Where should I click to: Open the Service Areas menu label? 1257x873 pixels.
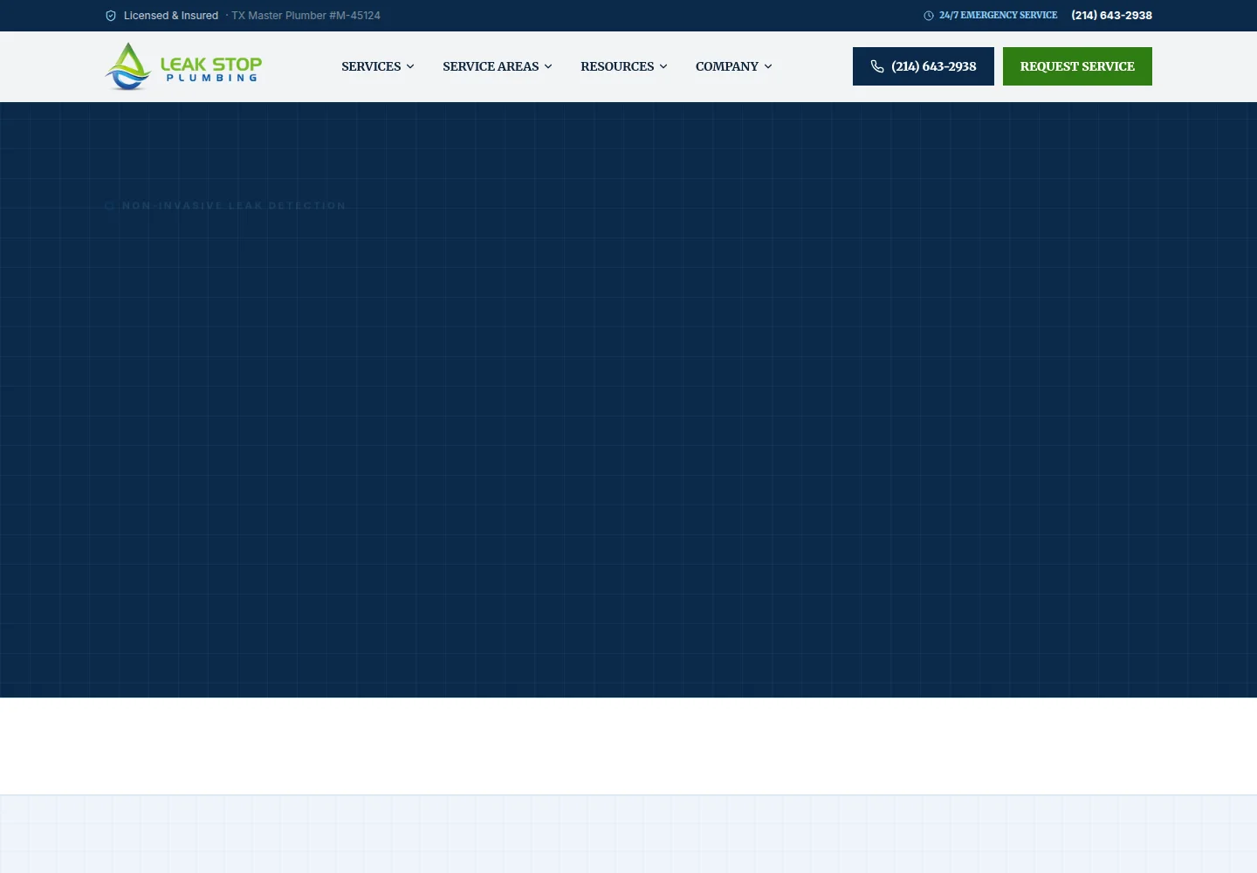coord(491,66)
